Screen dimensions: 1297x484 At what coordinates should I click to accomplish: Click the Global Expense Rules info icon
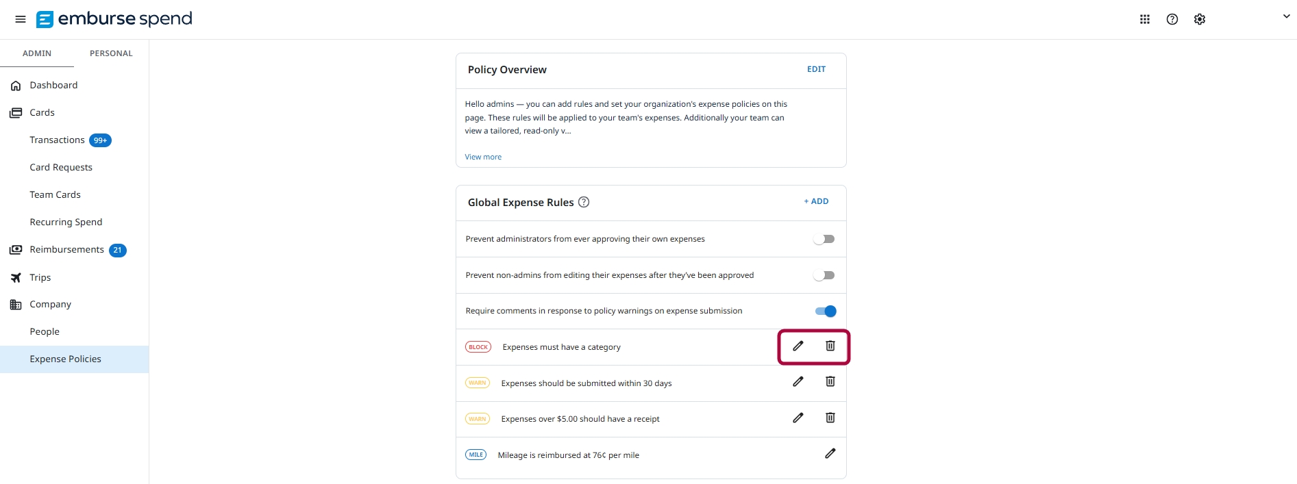pos(584,202)
